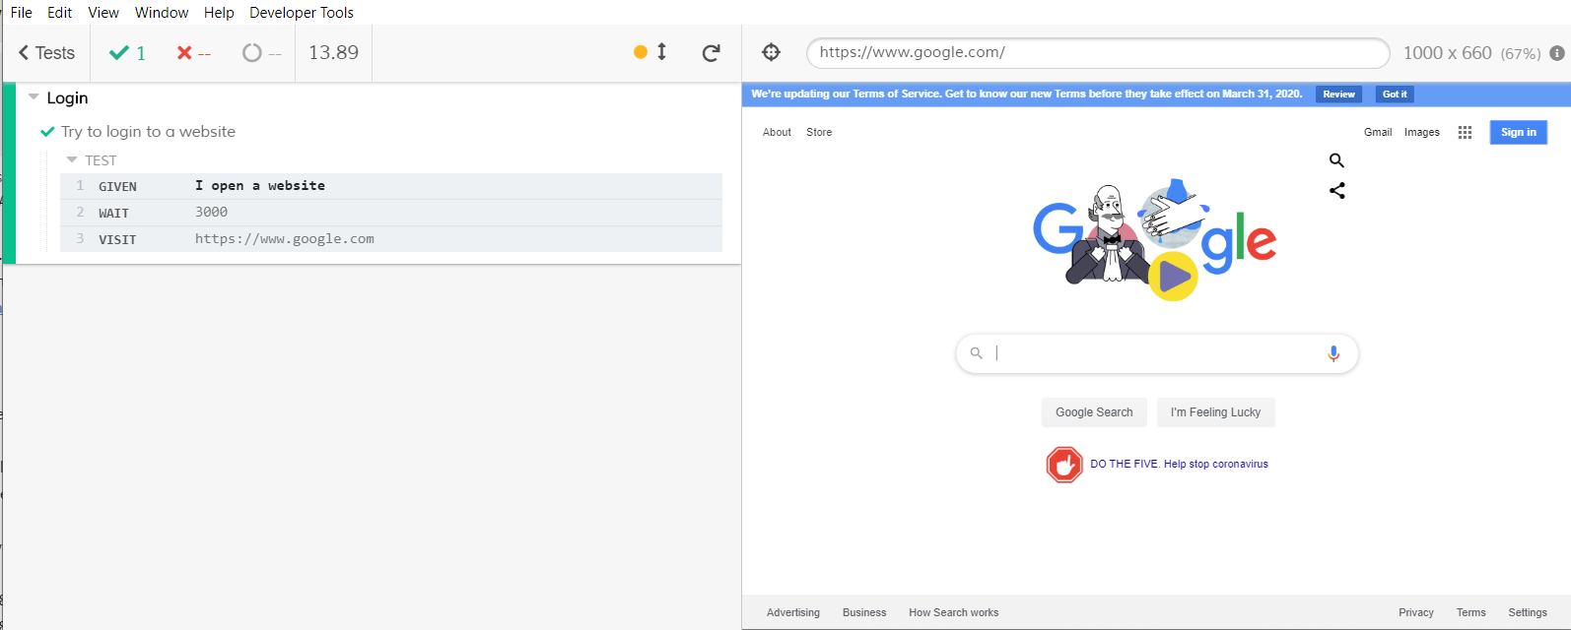Click the orange status dot in the runner toolbar
Screen dimensions: 1571x630
[641, 52]
